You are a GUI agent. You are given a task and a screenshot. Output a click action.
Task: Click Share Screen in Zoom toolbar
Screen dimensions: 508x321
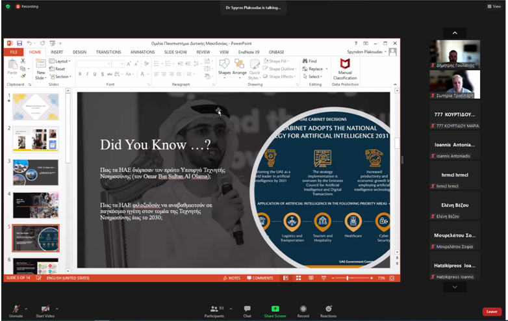pyautogui.click(x=275, y=311)
